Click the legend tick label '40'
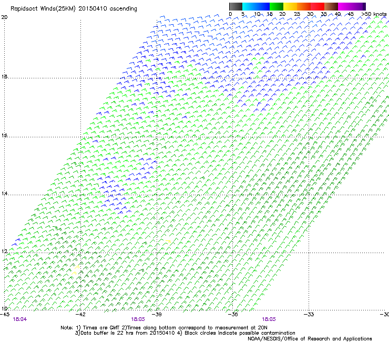The image size is (389, 342). [337, 14]
